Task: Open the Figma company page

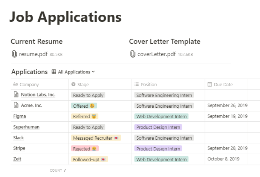Action: coord(20,116)
